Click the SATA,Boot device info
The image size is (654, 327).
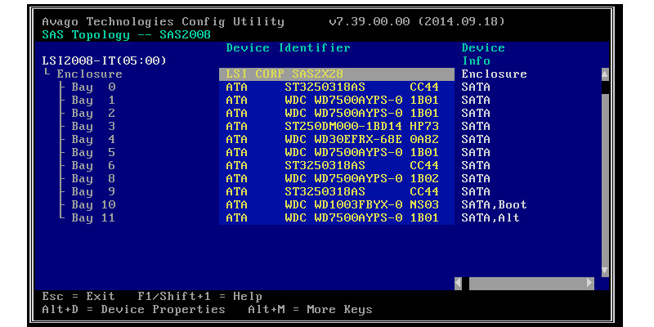pyautogui.click(x=495, y=205)
